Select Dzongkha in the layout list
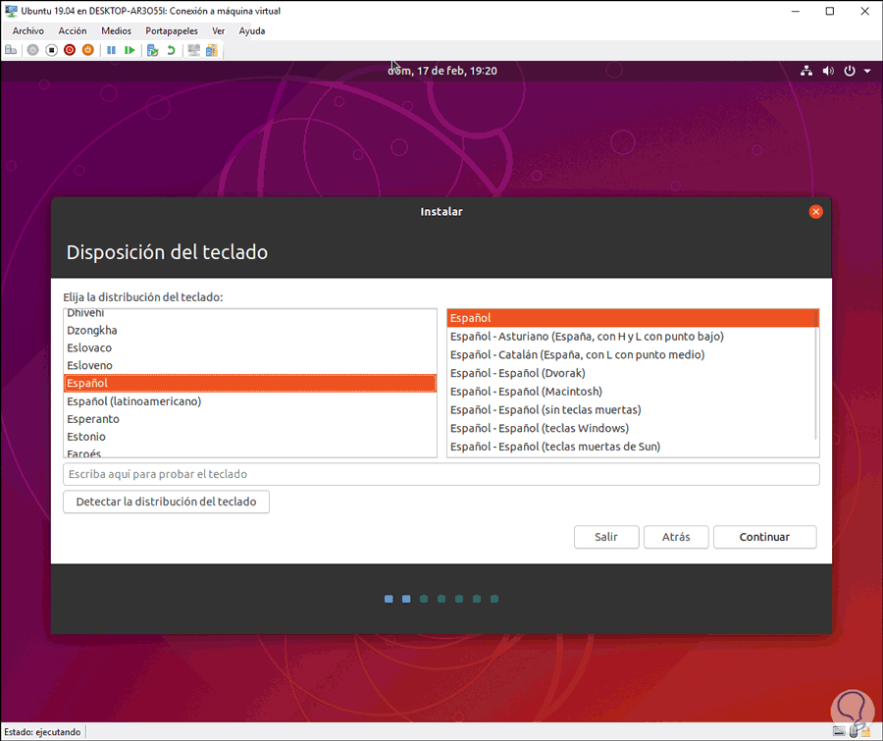The image size is (883, 741). click(x=250, y=330)
